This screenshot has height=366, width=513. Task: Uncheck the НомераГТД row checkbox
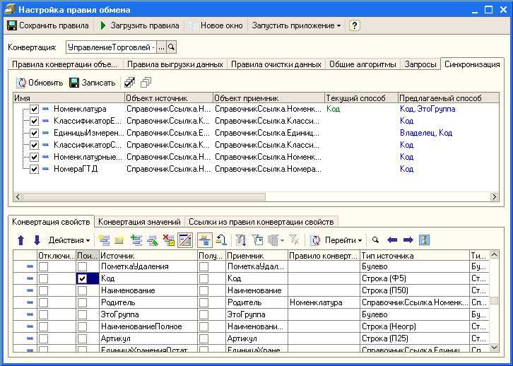35,169
